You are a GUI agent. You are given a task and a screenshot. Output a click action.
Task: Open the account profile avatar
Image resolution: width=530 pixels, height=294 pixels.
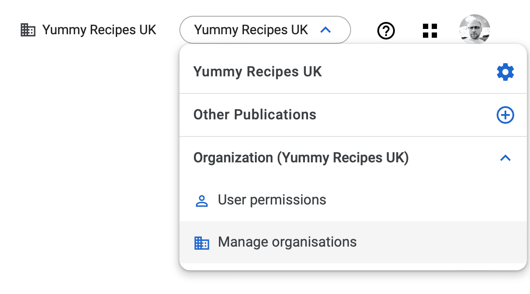point(474,30)
